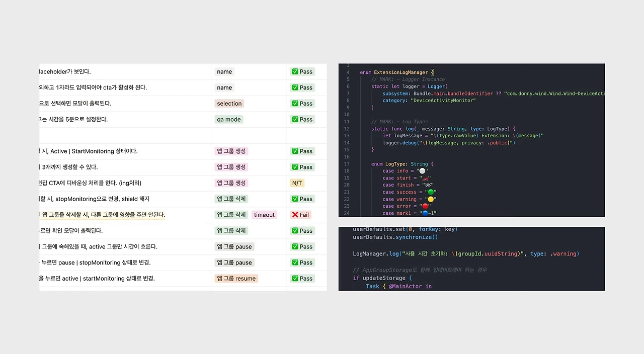This screenshot has width=644, height=354.
Task: Click the 'case success' code line
Action: 410,192
